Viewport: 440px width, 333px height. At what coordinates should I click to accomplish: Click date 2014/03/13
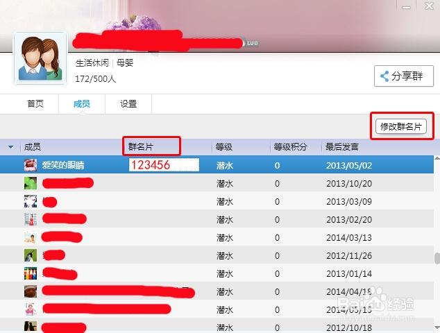[x=349, y=238]
